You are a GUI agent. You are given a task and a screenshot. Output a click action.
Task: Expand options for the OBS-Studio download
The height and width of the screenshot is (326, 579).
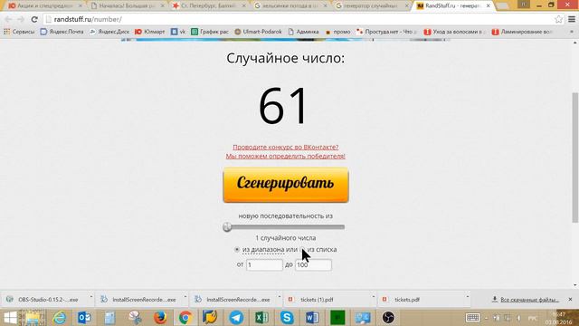tap(90, 297)
